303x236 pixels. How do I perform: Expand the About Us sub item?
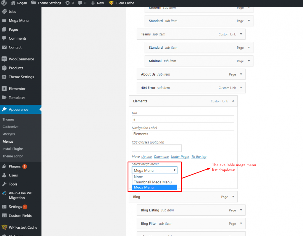point(241,74)
